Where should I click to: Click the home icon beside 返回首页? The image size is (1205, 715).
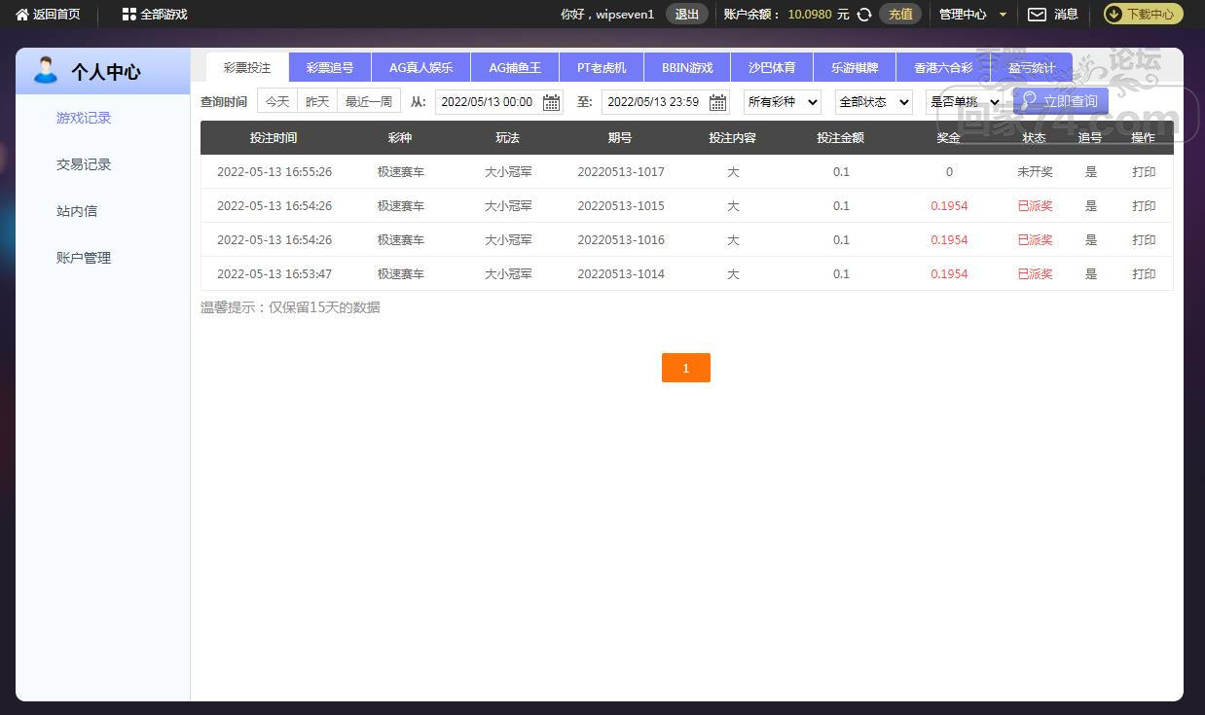point(22,15)
